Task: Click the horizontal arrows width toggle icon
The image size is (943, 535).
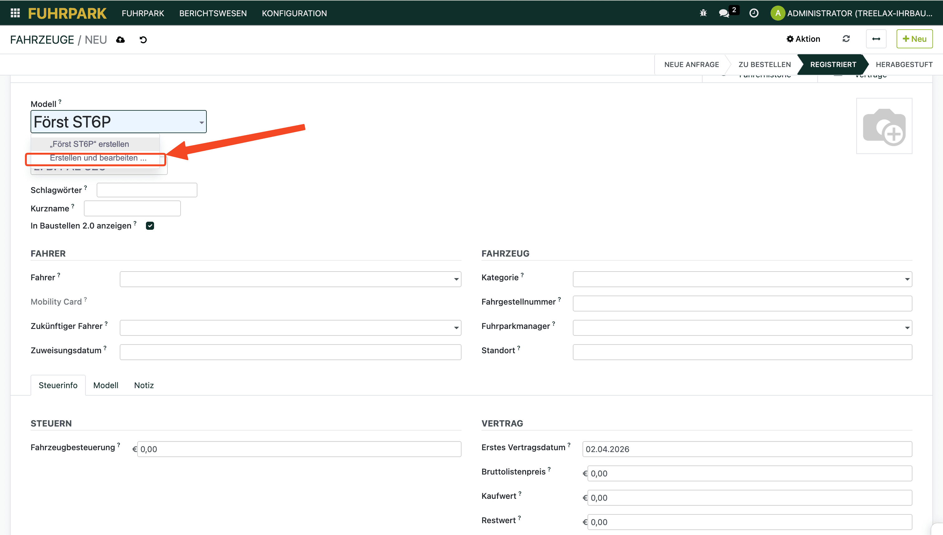Action: click(876, 39)
